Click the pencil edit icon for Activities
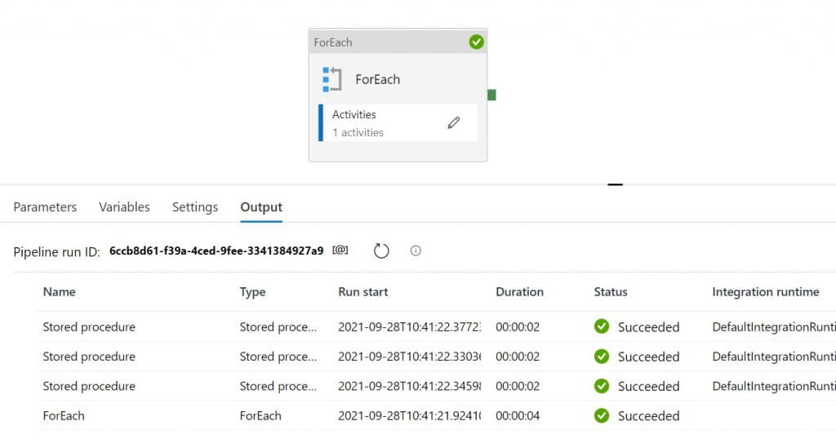Viewport: 836px width, 439px height. click(454, 122)
